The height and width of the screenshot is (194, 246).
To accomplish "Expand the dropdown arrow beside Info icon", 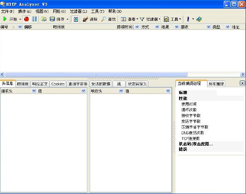I will (193, 19).
